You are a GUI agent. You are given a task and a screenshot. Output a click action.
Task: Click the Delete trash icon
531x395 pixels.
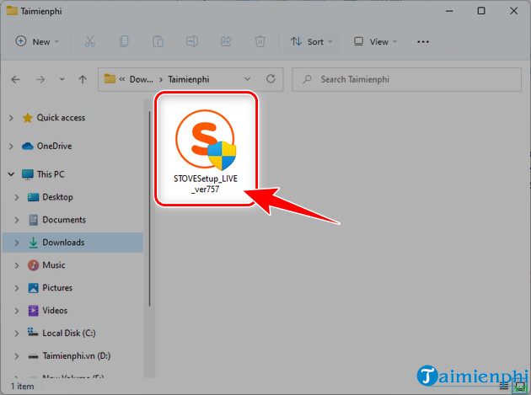point(260,41)
